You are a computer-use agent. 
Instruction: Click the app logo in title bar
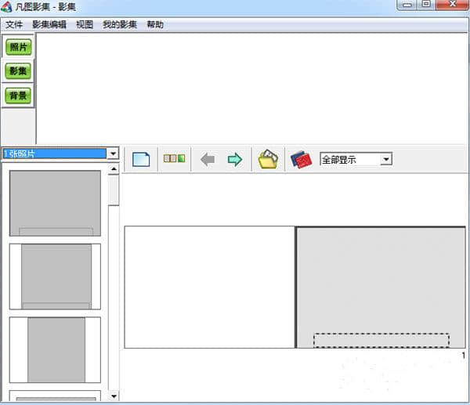[x=9, y=6]
